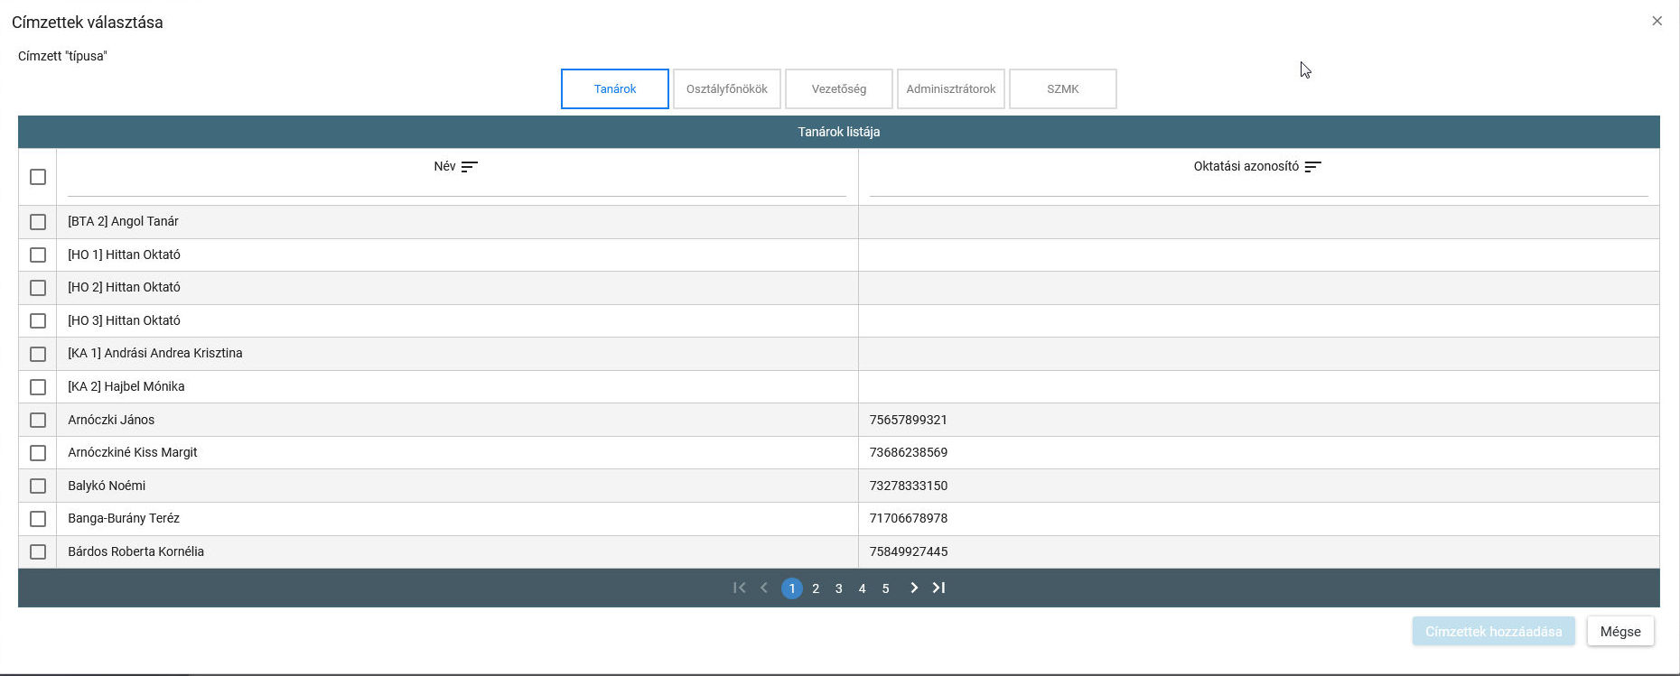Check the box for Arnóczki János
Viewport: 1680px width, 676px height.
(x=38, y=420)
